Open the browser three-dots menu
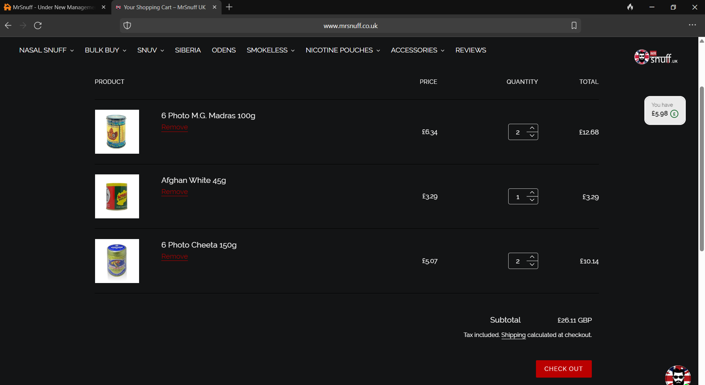This screenshot has width=705, height=385. 692,25
